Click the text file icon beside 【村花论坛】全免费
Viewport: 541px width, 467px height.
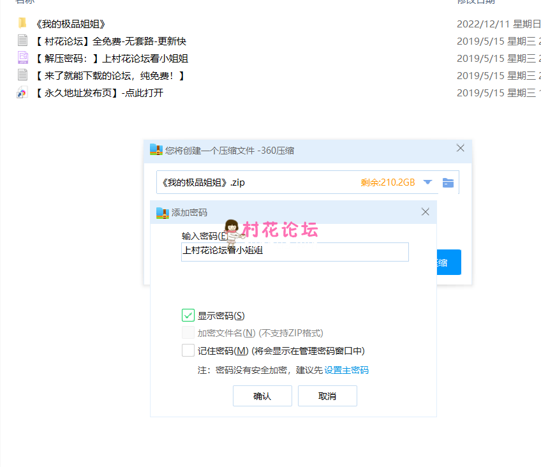22,41
